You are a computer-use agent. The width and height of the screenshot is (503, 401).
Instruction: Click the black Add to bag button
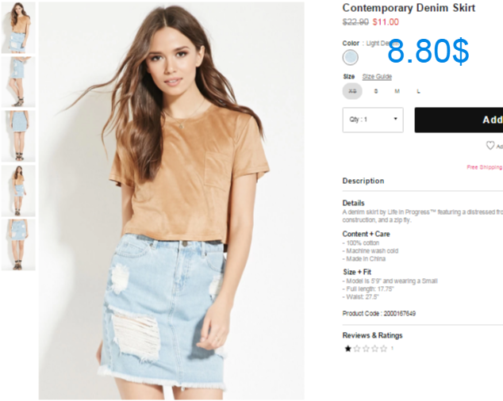point(459,120)
